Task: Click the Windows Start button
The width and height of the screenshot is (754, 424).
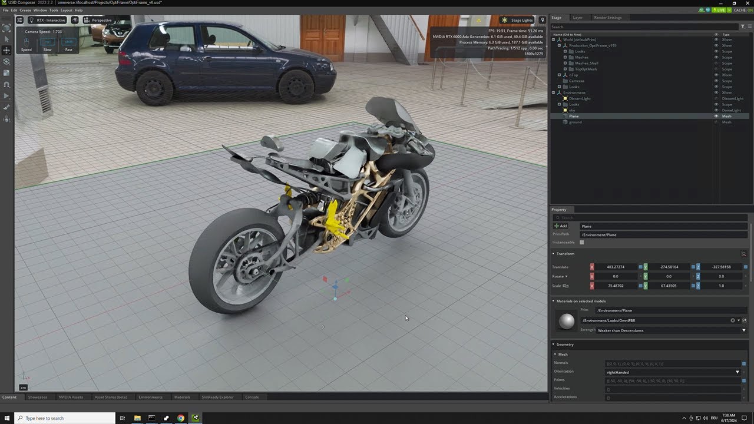Action: click(x=6, y=418)
